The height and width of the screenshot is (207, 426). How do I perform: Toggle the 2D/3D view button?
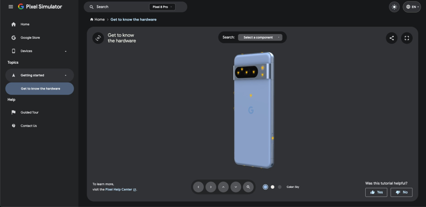click(x=98, y=38)
